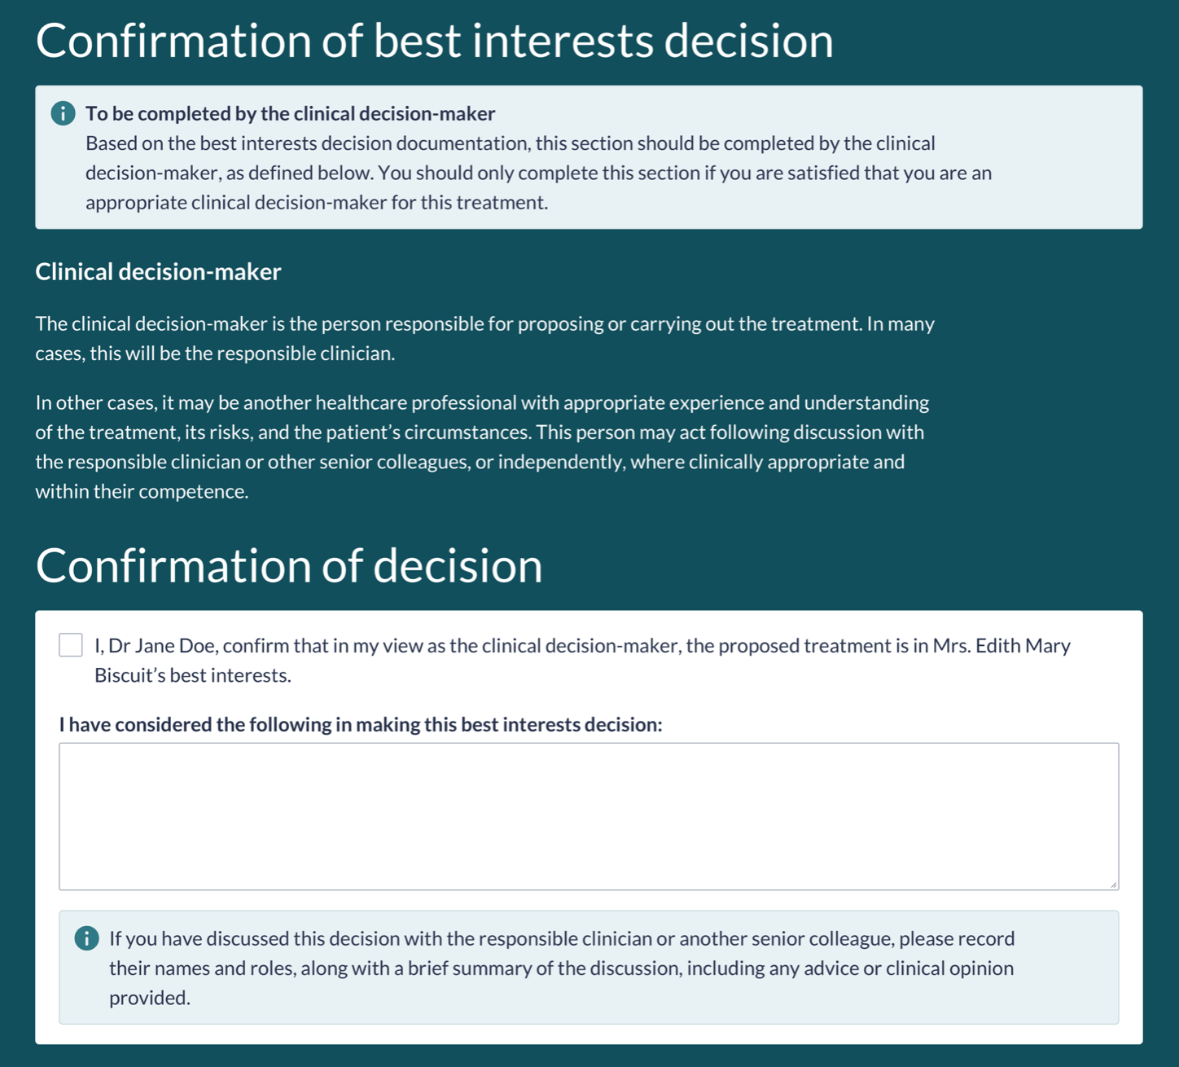Click the light blue notice box at the top

pyautogui.click(x=589, y=155)
